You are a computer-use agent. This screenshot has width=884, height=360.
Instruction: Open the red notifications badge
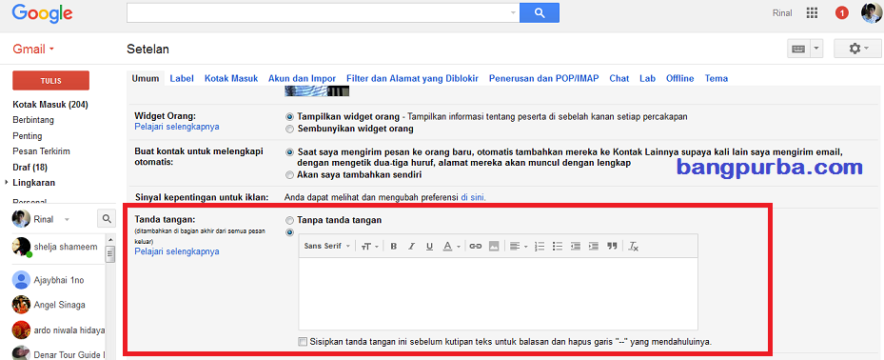[842, 13]
